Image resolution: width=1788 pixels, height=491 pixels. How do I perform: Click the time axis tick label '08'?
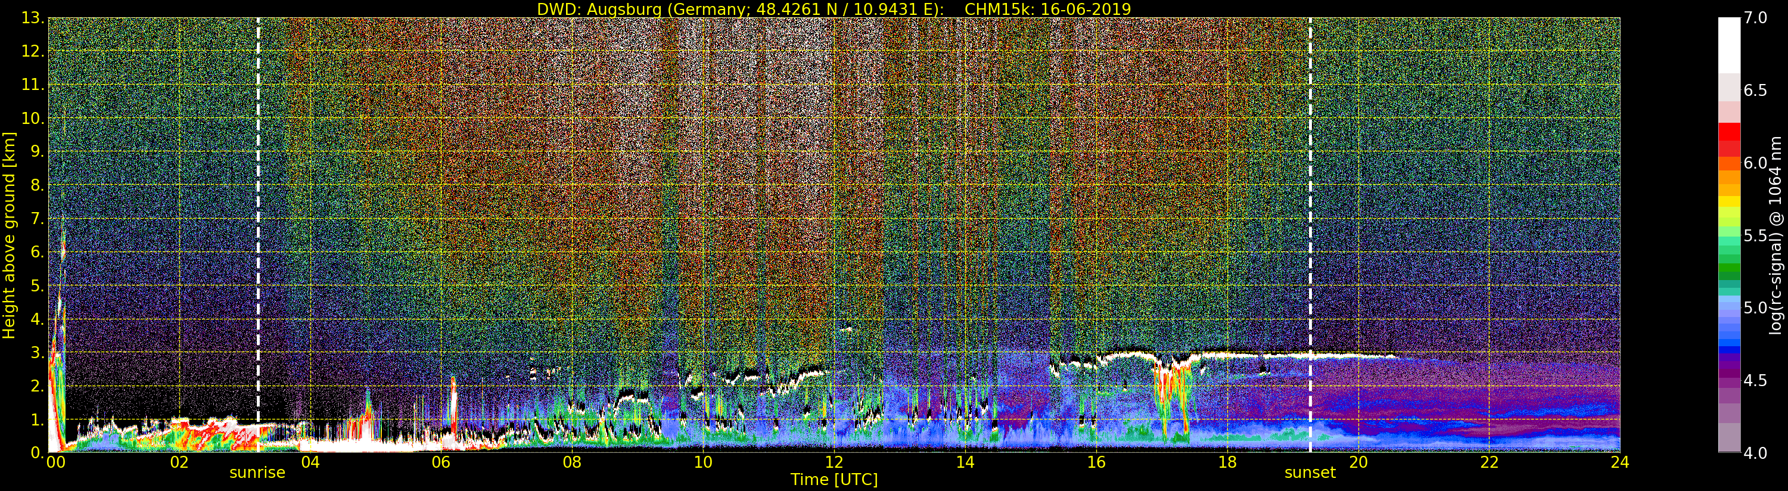coord(572,462)
